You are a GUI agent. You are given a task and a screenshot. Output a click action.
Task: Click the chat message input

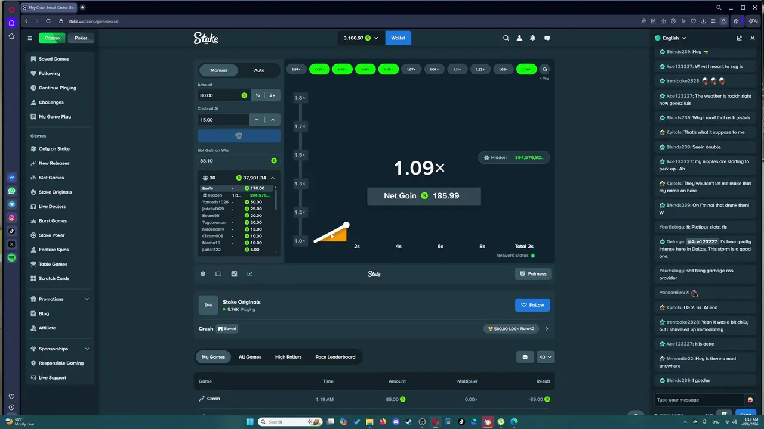pyautogui.click(x=699, y=400)
